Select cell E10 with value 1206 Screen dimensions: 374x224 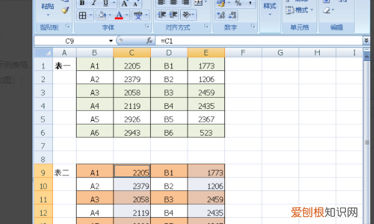[206, 184]
